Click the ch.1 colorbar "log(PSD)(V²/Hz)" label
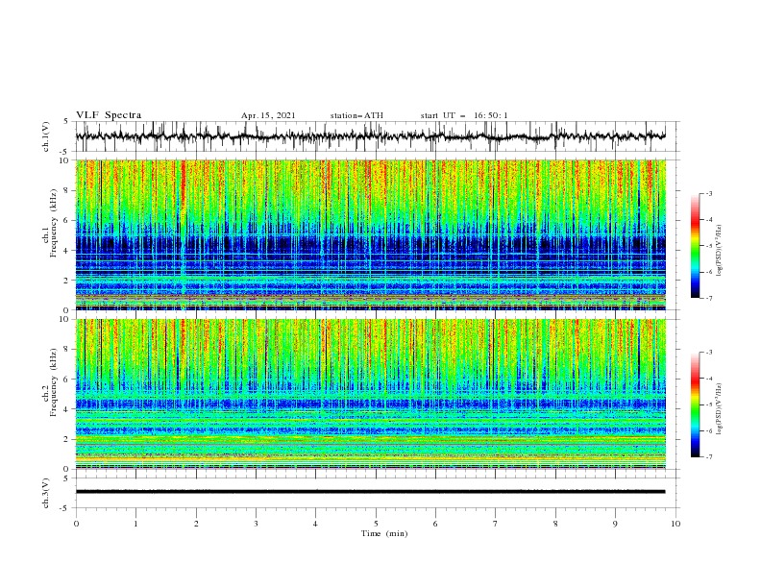Image resolution: width=761 pixels, height=588 pixels. (x=720, y=251)
